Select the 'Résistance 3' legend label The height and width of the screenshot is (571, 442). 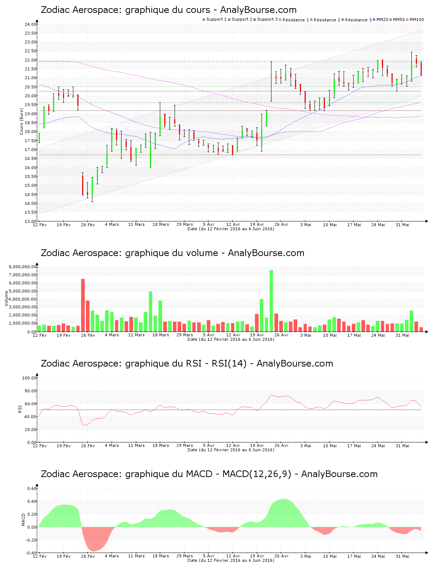click(358, 20)
